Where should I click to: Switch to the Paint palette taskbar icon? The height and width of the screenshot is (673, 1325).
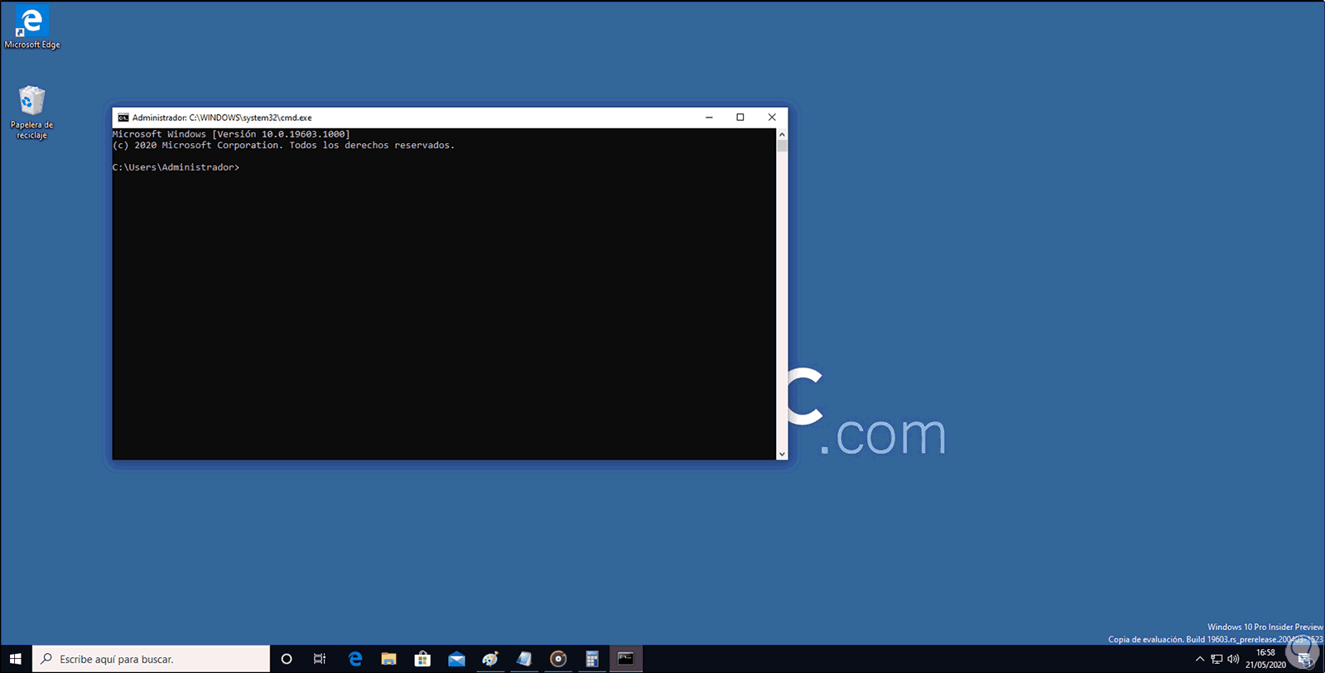click(x=490, y=659)
